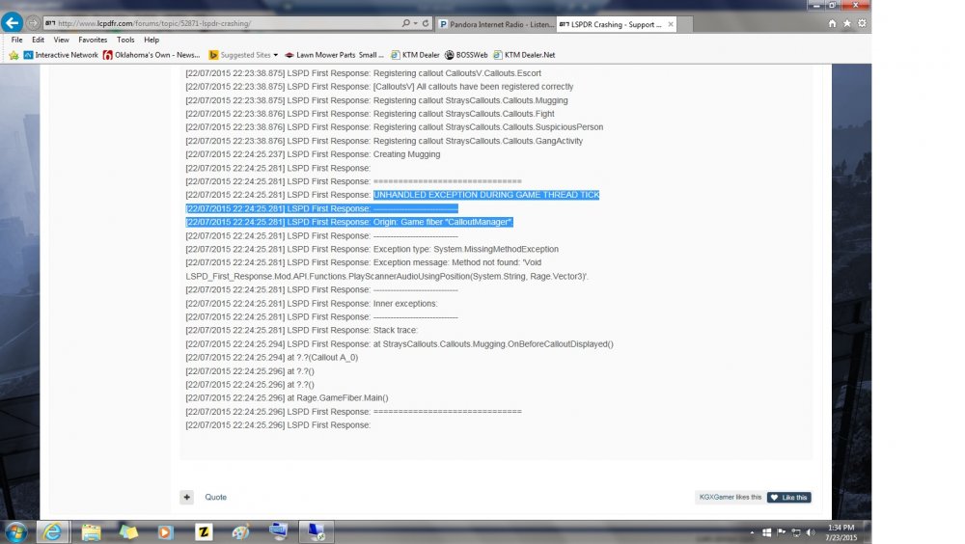Click the plus multiquote button
965x544 pixels.
coord(187,497)
